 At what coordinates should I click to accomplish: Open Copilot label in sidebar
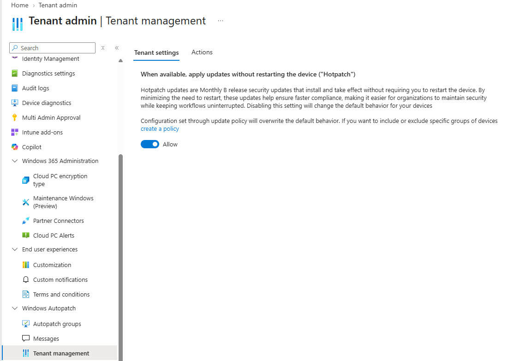[32, 147]
